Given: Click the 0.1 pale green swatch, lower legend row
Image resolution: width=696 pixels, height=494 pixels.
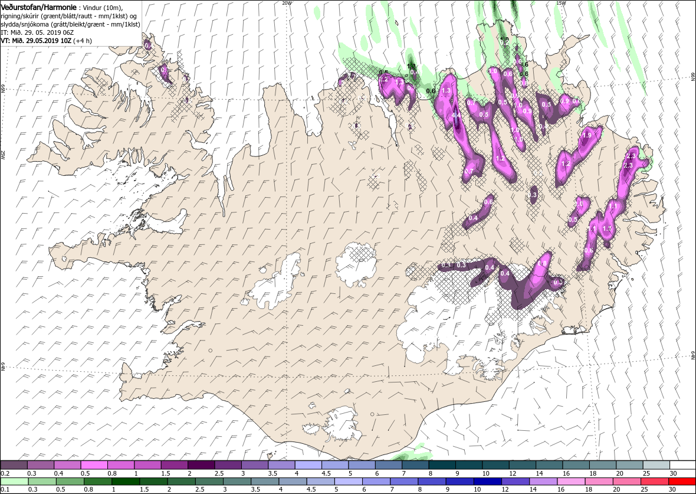Looking at the screenshot, I should coord(14,482).
